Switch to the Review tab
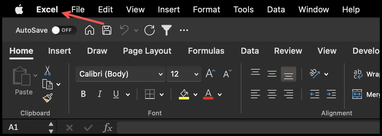This screenshot has height=136, width=382. pyautogui.click(x=288, y=51)
